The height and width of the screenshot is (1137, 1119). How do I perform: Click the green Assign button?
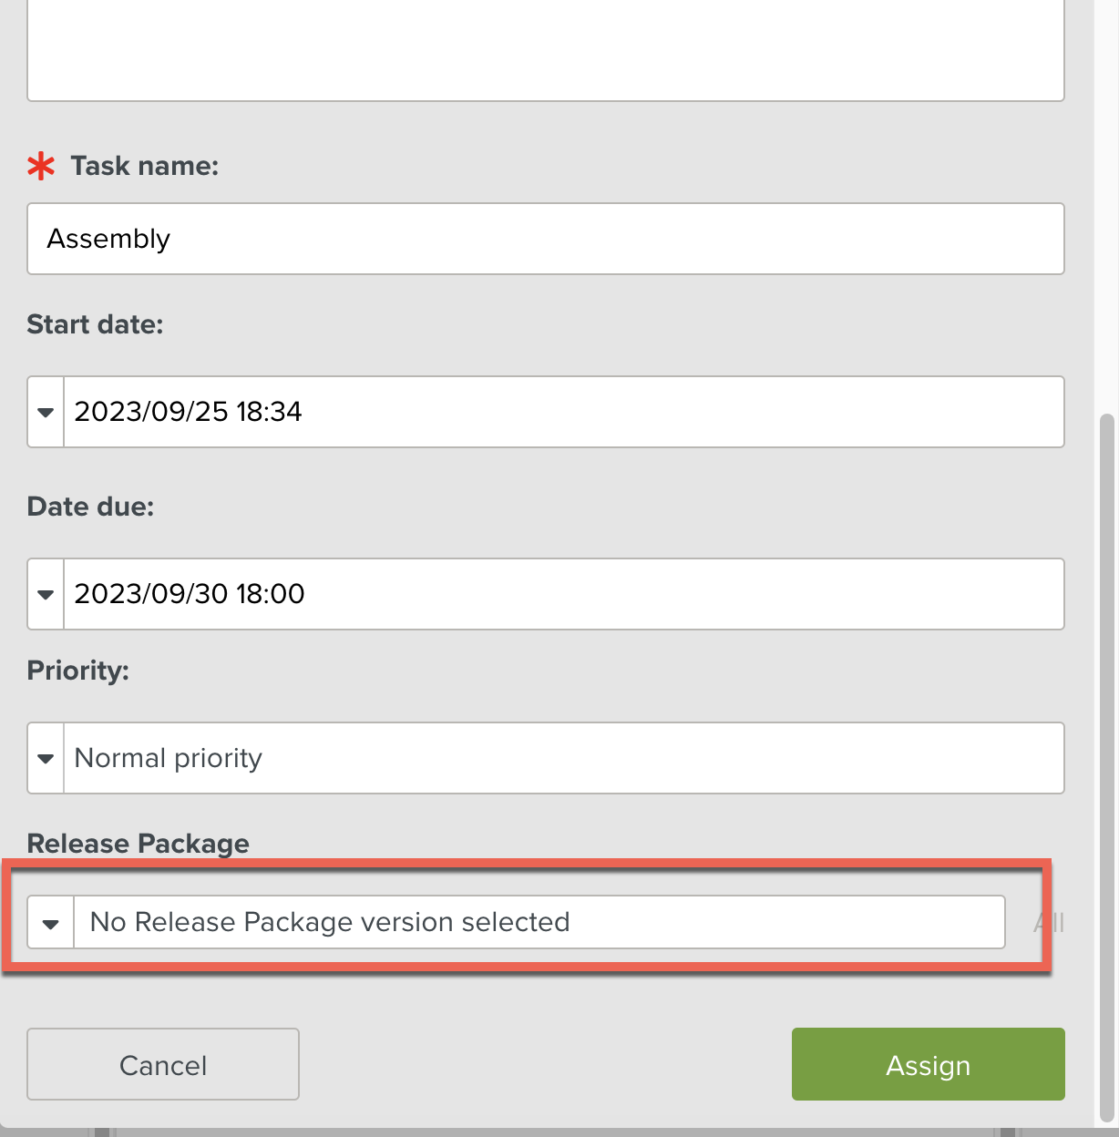tap(928, 1064)
